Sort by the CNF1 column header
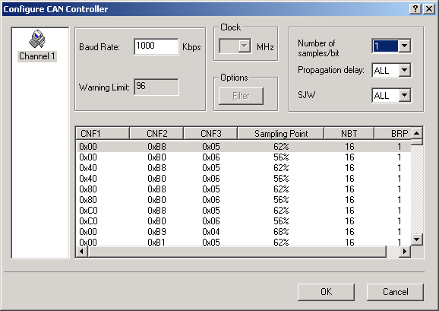The image size is (439, 311). pyautogui.click(x=103, y=133)
